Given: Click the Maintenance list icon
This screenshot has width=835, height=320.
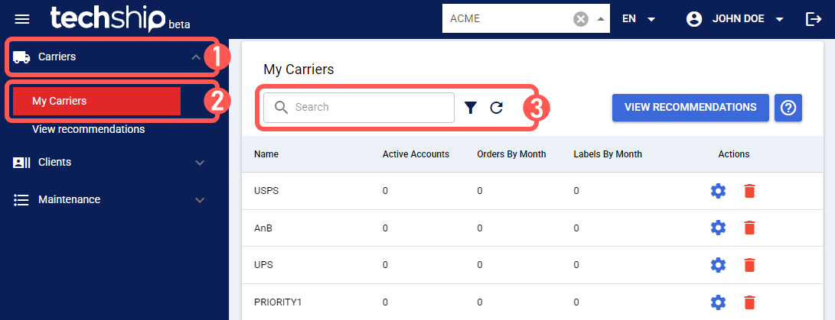Looking at the screenshot, I should [x=21, y=200].
